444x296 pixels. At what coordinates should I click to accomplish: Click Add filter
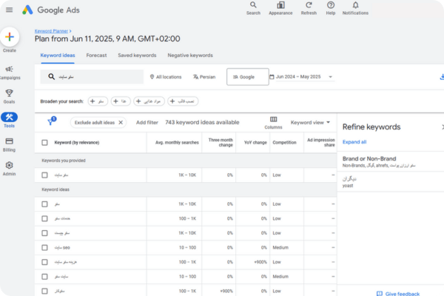point(147,122)
